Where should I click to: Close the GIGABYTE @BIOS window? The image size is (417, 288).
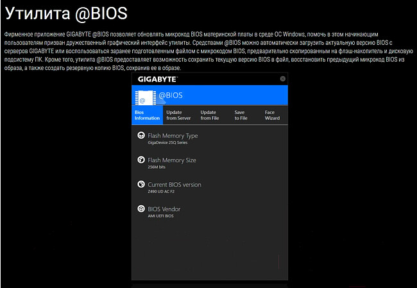pyautogui.click(x=283, y=79)
